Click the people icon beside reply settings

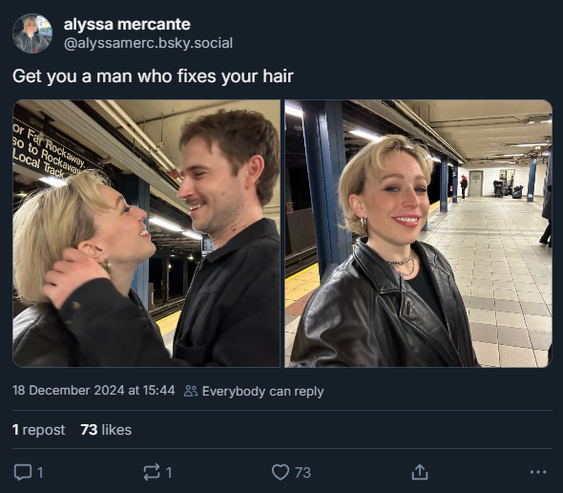click(x=191, y=391)
